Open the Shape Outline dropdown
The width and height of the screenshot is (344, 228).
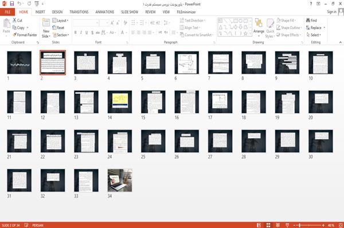point(289,27)
